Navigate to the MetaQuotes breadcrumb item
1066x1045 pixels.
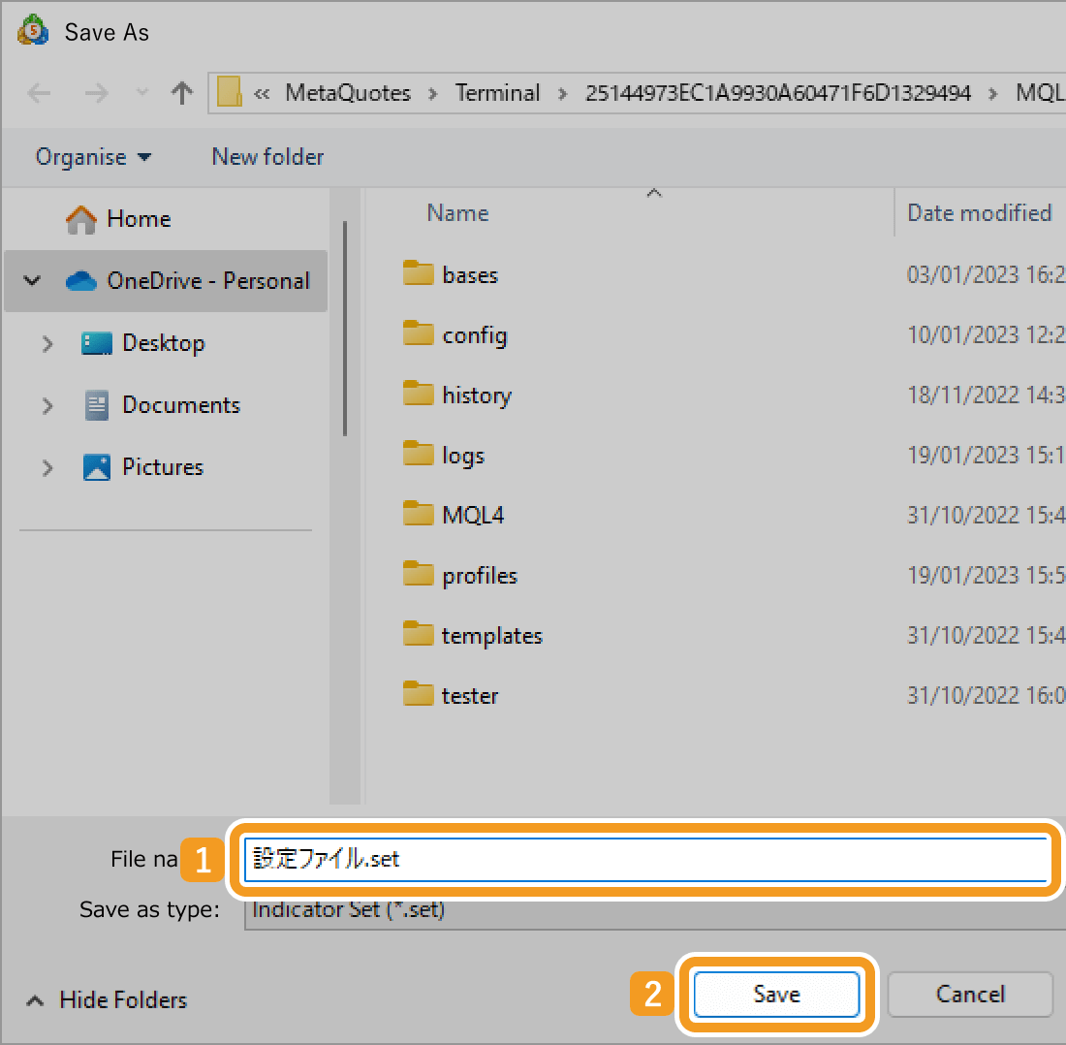click(x=347, y=92)
